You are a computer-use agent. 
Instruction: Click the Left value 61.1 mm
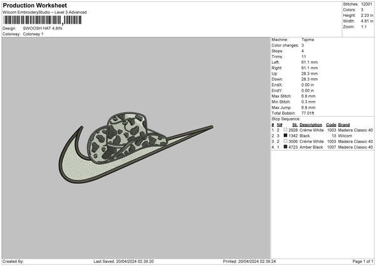point(310,62)
